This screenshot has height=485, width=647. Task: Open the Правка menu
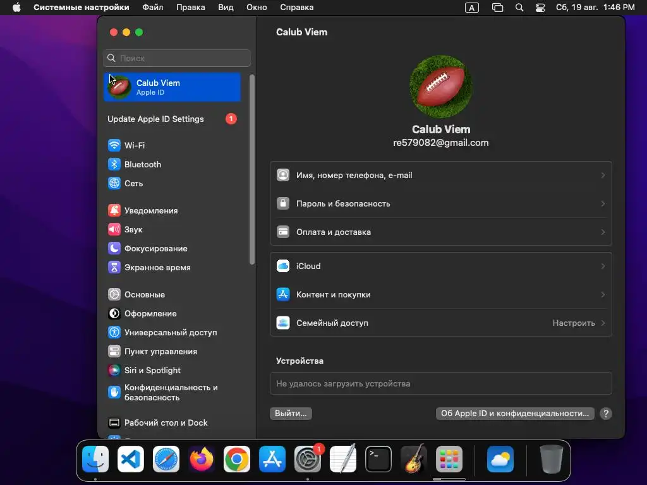pyautogui.click(x=191, y=8)
